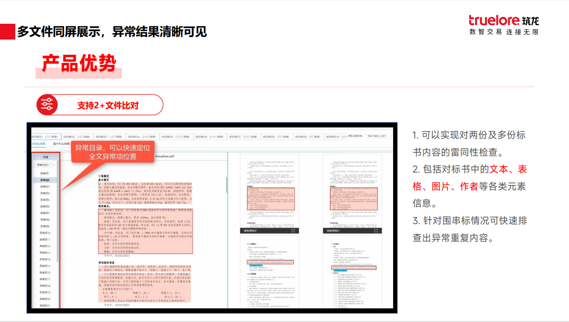Click the main document pane scrollbar
This screenshot has height=322, width=569.
227,185
